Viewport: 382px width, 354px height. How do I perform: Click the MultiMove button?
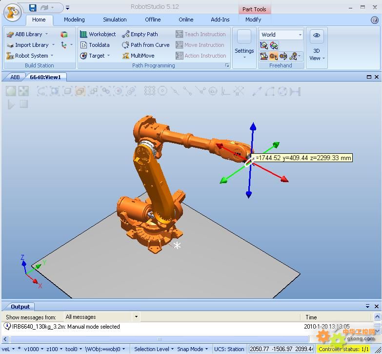point(138,56)
